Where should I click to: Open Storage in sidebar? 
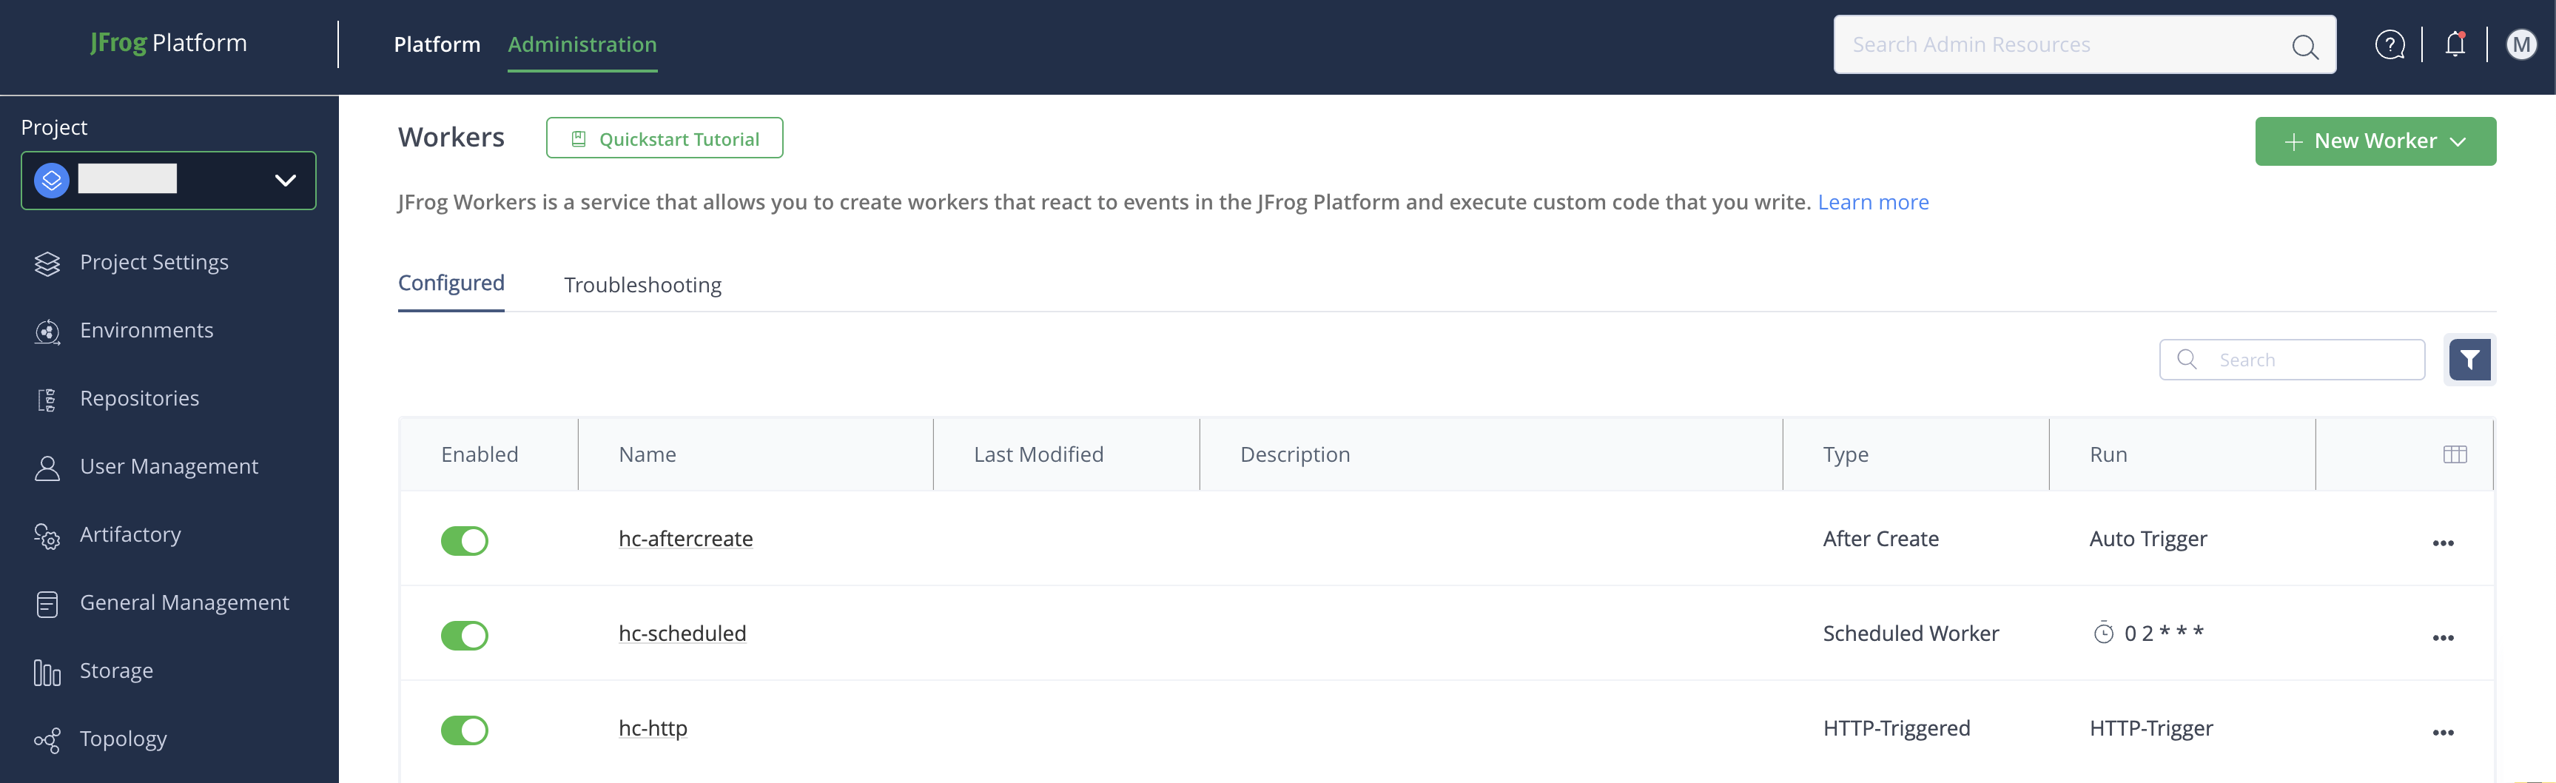(x=116, y=671)
